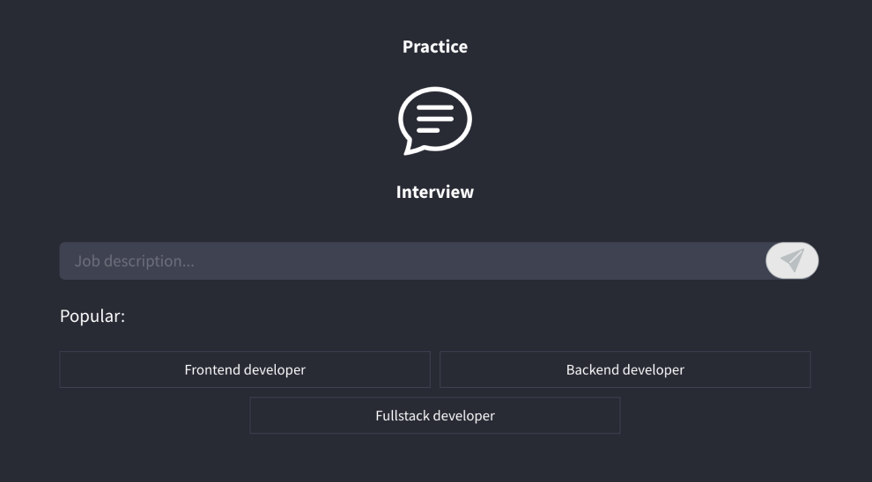Image resolution: width=872 pixels, height=482 pixels.
Task: Pick the Fullstack developer suggestion
Action: coord(435,415)
